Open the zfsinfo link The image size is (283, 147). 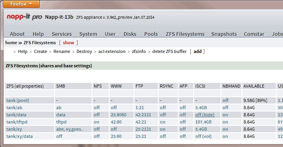coord(139,51)
